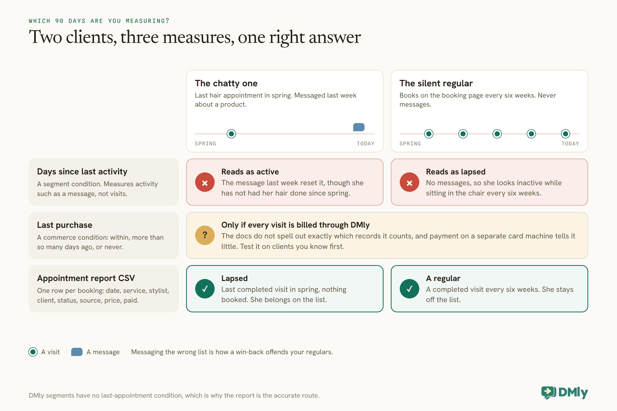
Task: Click the green checkmark beside Lapsed
Action: (x=205, y=288)
